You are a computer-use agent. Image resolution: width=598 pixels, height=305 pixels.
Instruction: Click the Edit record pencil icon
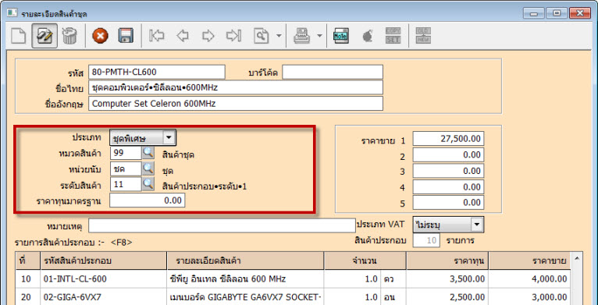(44, 36)
